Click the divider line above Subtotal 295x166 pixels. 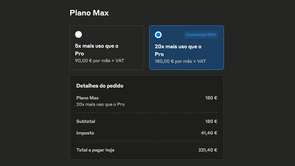click(x=146, y=113)
